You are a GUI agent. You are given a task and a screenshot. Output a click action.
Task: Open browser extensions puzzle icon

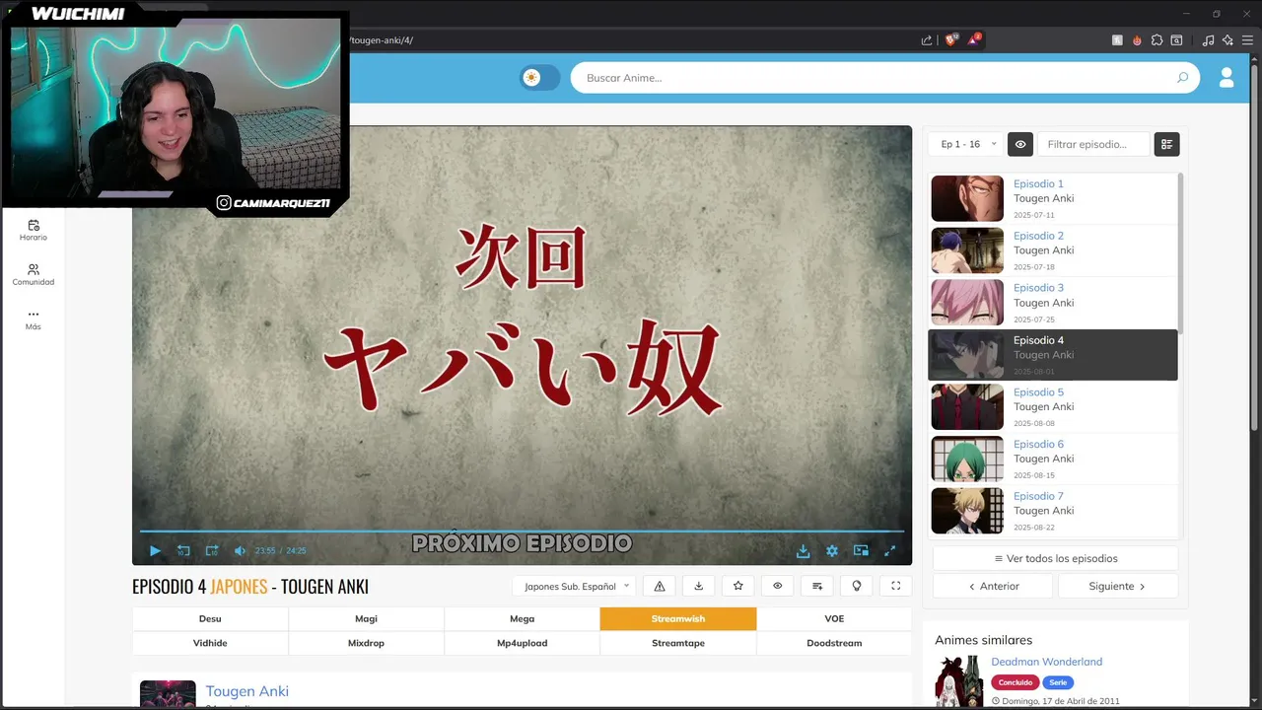(x=1157, y=40)
